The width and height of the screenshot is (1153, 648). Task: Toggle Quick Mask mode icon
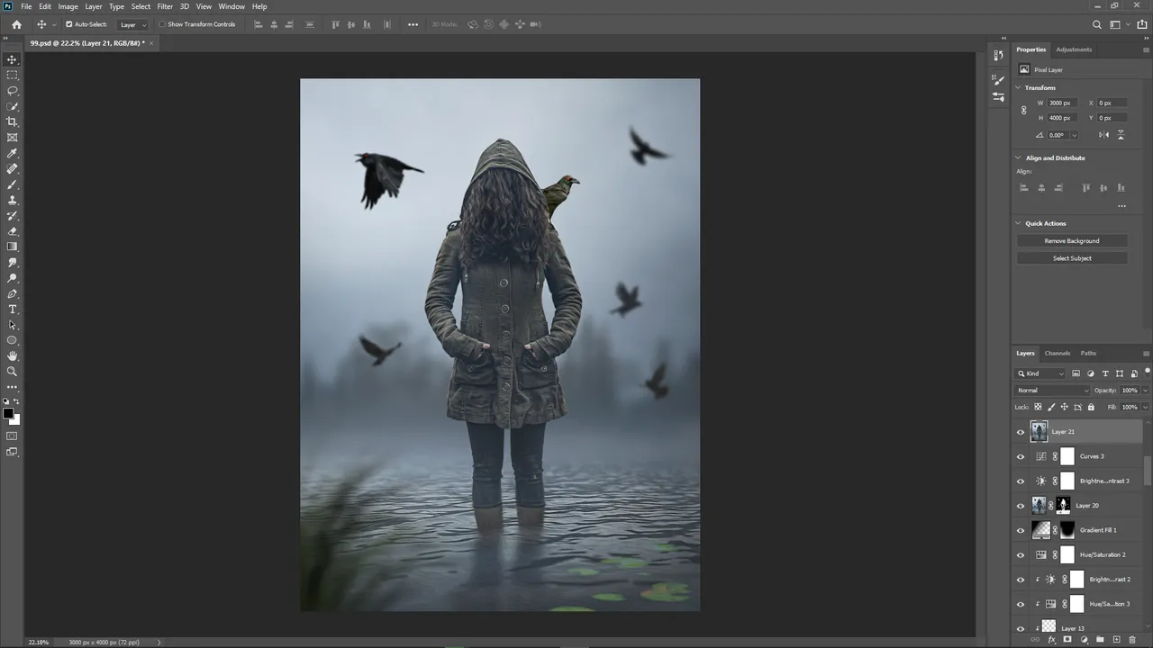tap(12, 436)
